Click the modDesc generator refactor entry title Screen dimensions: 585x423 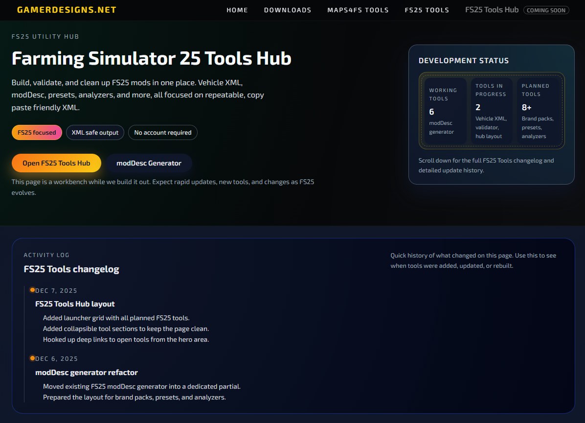coord(87,373)
